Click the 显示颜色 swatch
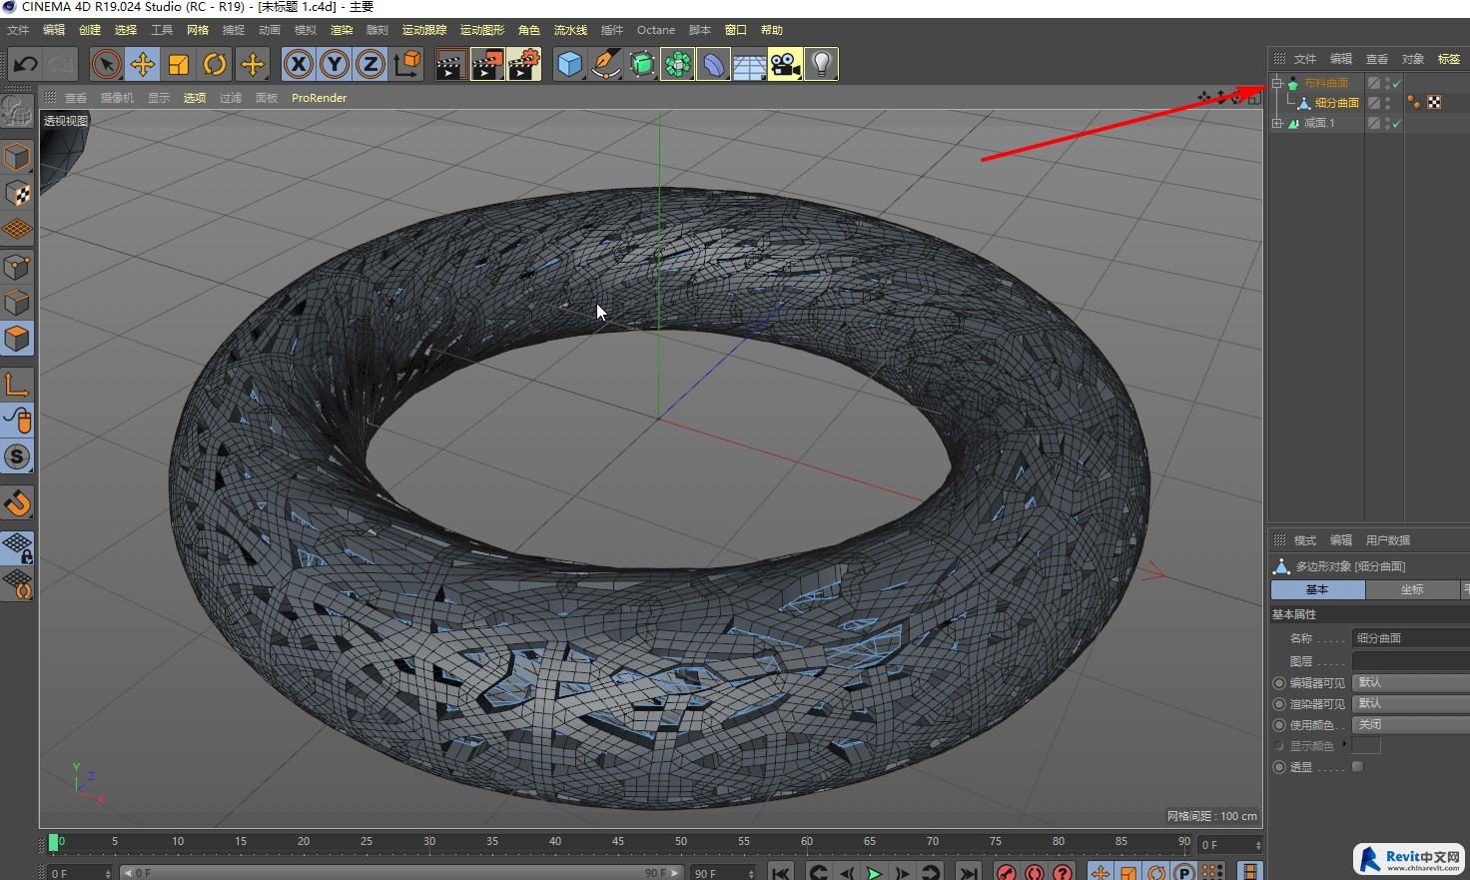 [x=1366, y=745]
